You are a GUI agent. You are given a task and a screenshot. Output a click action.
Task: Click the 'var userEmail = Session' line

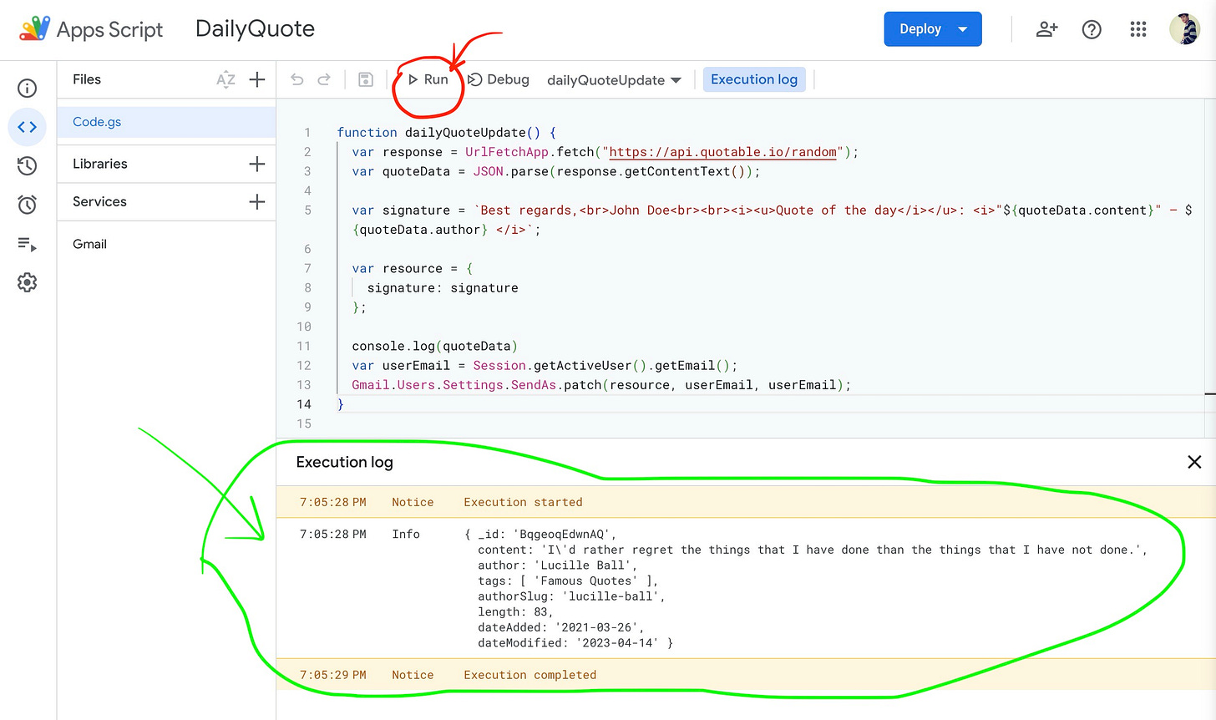[545, 366]
